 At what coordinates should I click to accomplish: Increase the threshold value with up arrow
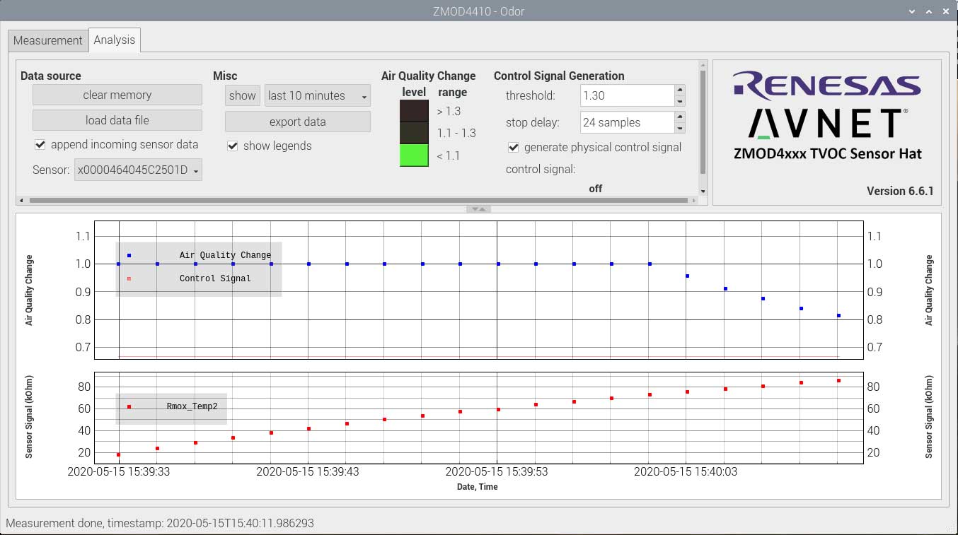coord(680,90)
